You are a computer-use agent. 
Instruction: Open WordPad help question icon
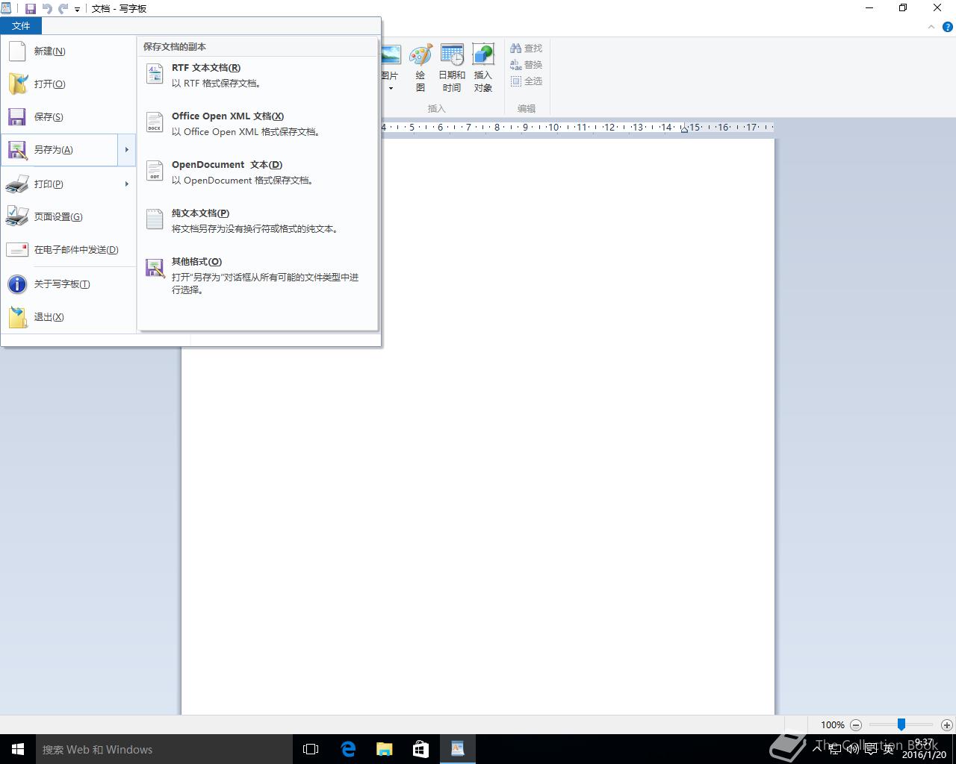947,27
